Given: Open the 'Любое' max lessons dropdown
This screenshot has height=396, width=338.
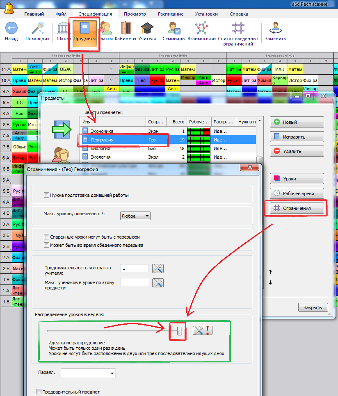Looking at the screenshot, I should pos(135,216).
